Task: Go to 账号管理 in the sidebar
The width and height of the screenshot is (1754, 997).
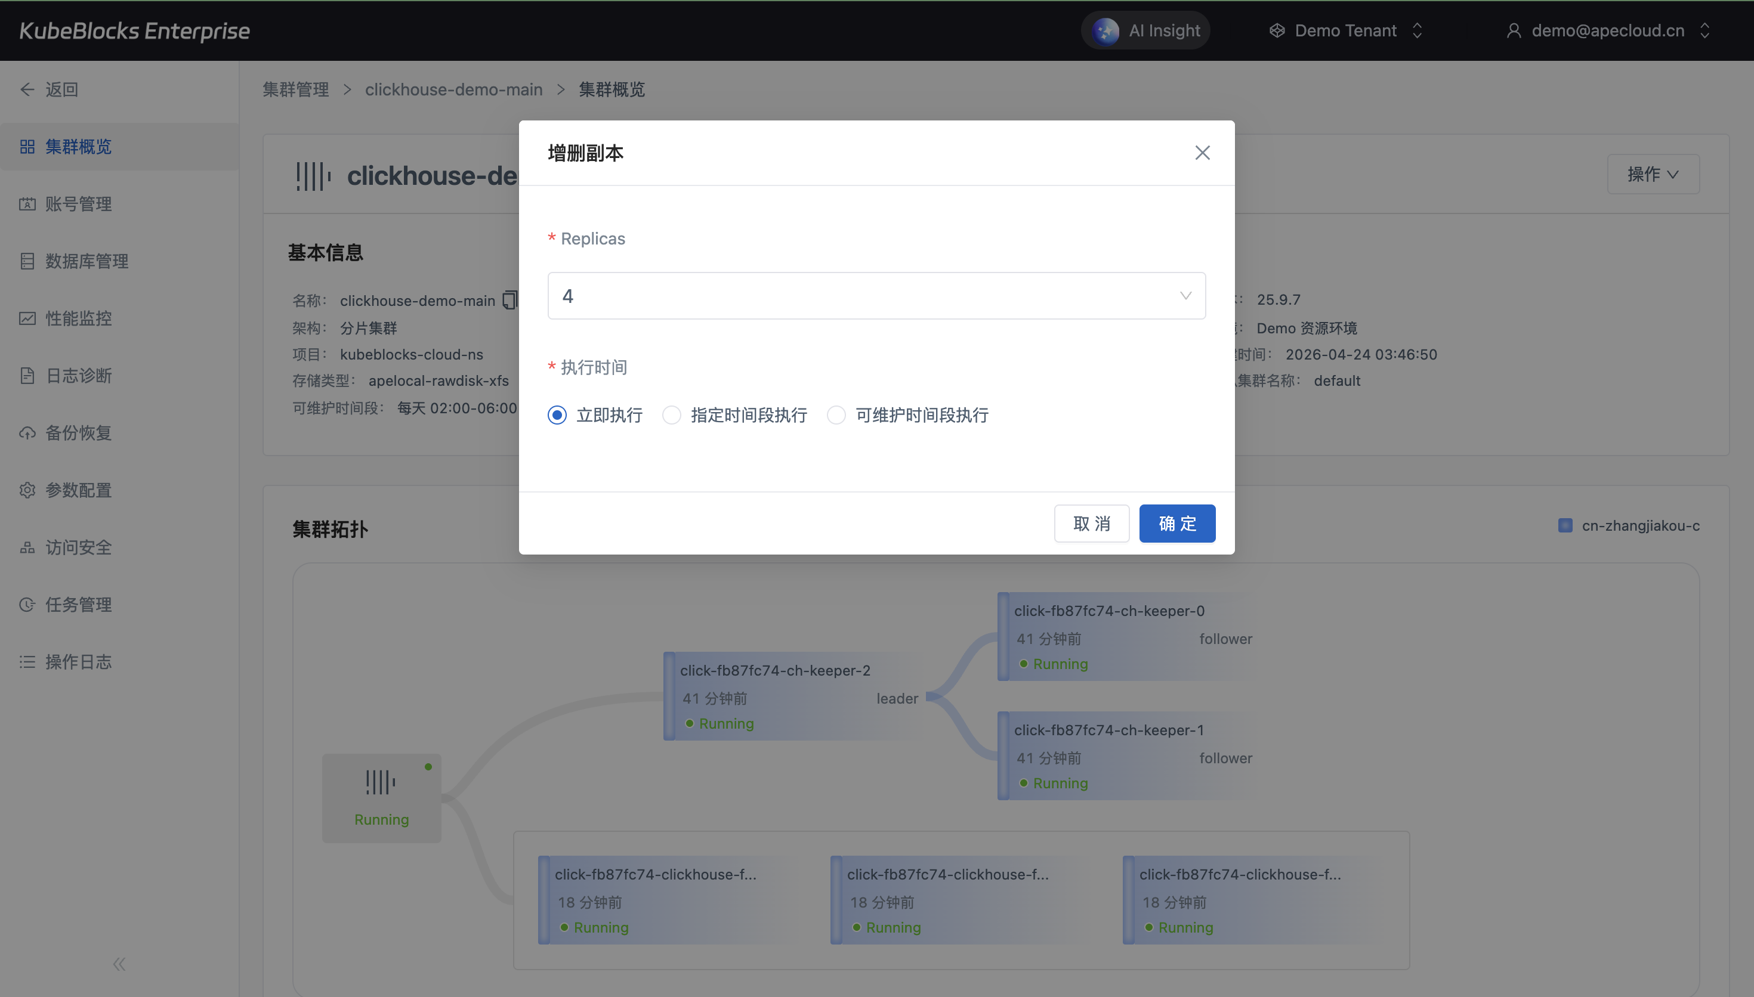Action: click(x=78, y=204)
